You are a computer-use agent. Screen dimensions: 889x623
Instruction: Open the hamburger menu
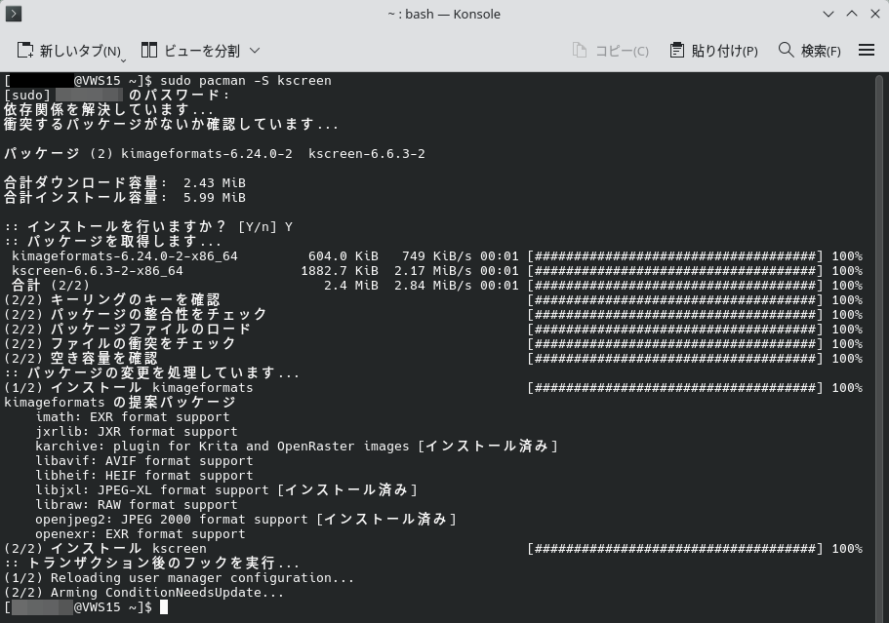point(866,51)
